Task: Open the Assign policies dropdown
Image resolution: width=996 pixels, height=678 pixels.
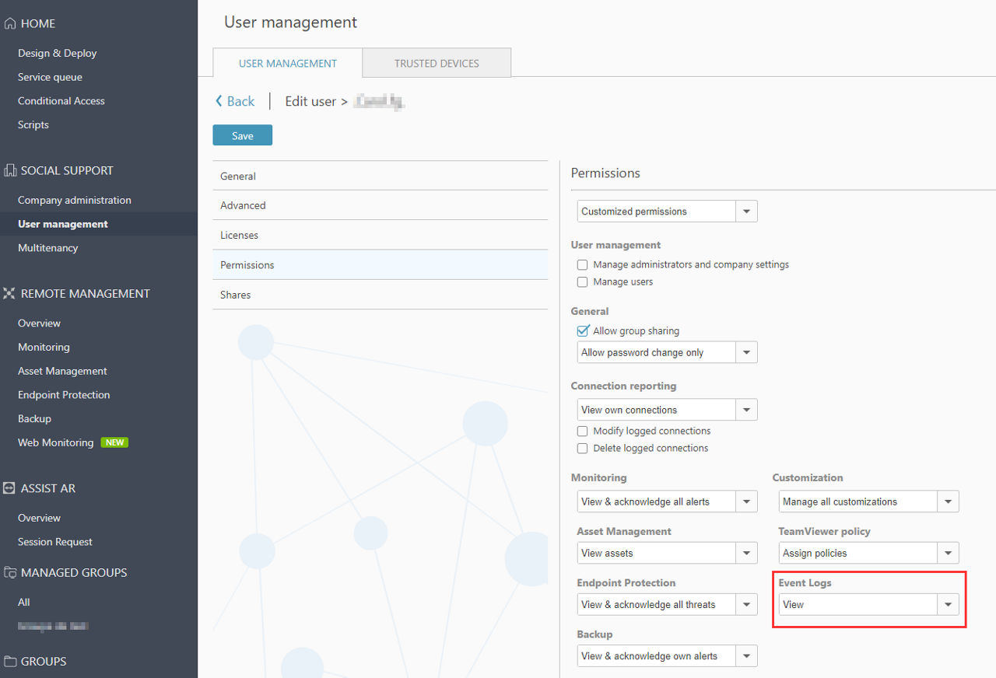Action: pyautogui.click(x=868, y=554)
